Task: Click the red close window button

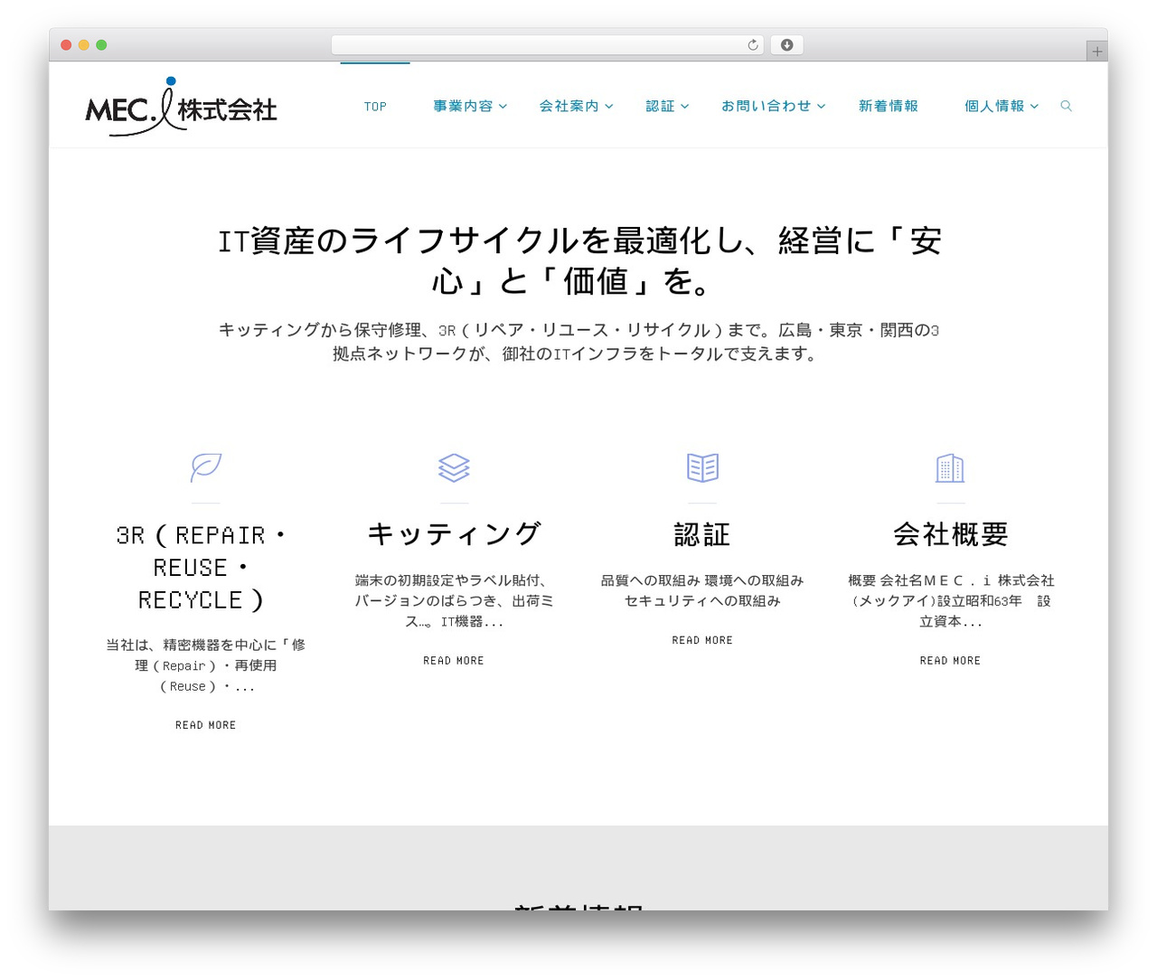Action: (66, 45)
